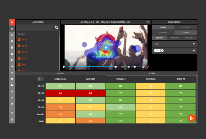
Task: Uncheck the 18-29 audience checkbox
Action: pyautogui.click(x=19, y=40)
